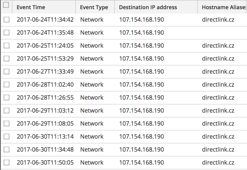Select the 2017-06-30T11:34:48 event time
Screen dimensions: 247x170
[x=45, y=149]
